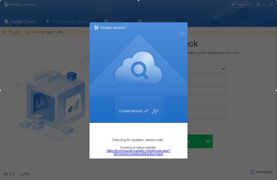Open the All Reports icon

[x=253, y=172]
